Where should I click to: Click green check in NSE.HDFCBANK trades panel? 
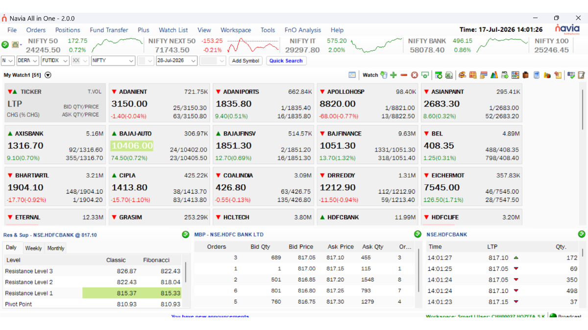pos(582,235)
